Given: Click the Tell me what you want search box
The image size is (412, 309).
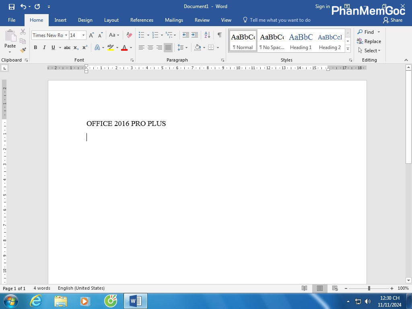Looking at the screenshot, I should [x=280, y=20].
